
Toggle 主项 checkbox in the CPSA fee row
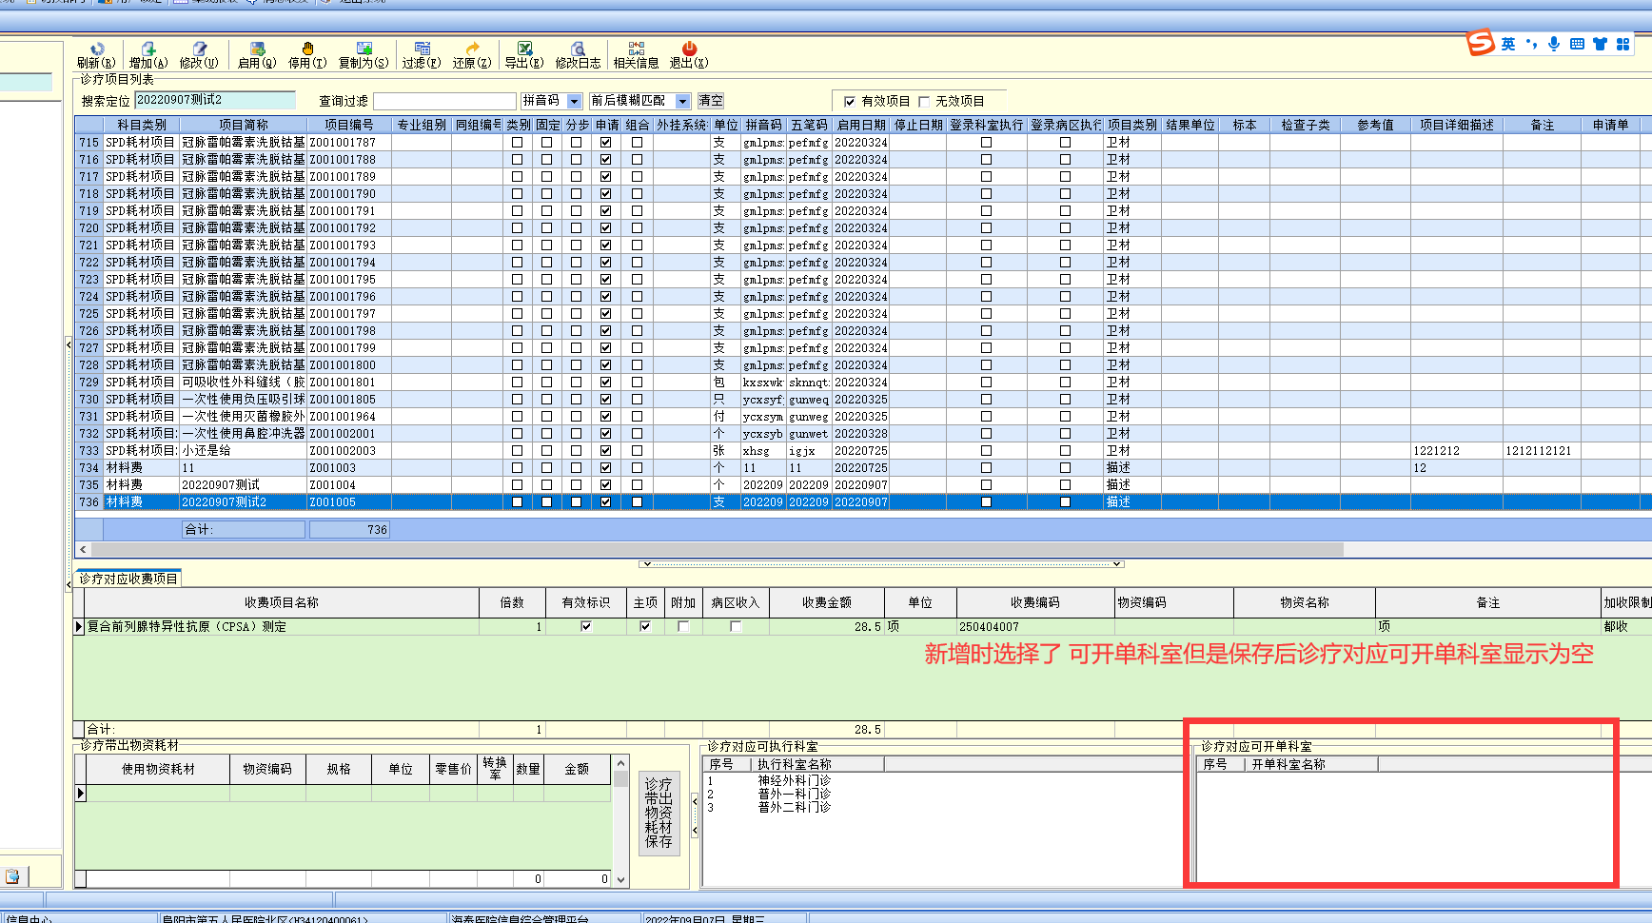coord(645,626)
